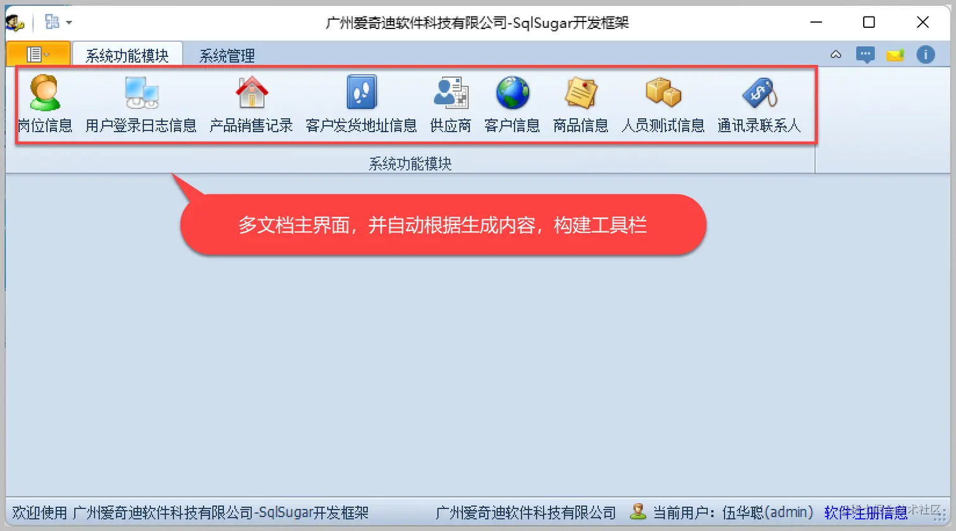Image resolution: width=956 pixels, height=531 pixels.
Task: Click the 系统功能模块 ribbon group caption
Action: tap(410, 164)
